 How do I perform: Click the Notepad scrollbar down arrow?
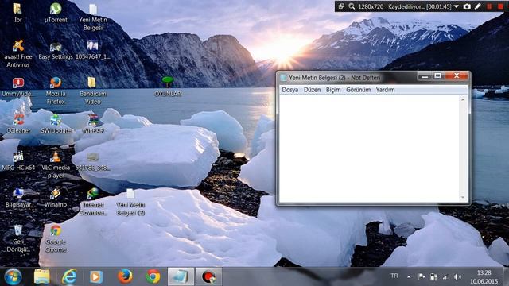point(463,198)
